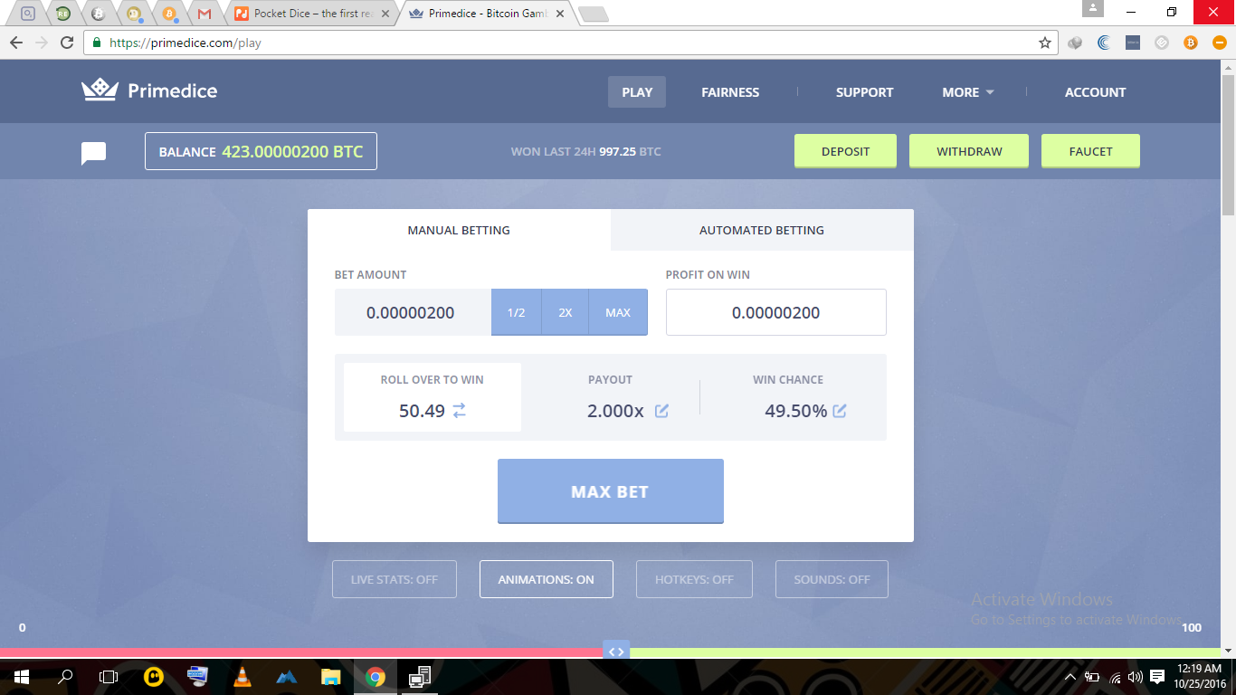Reload the Primedice page
The width and height of the screenshot is (1236, 695).
point(66,43)
